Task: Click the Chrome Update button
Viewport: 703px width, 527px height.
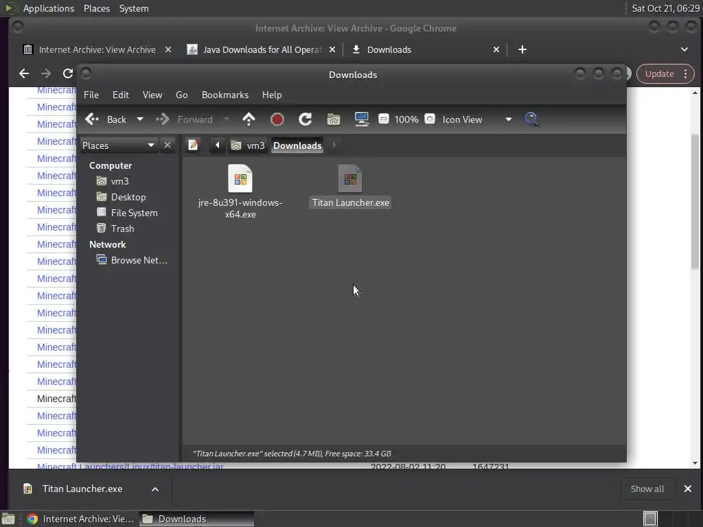Action: [660, 74]
